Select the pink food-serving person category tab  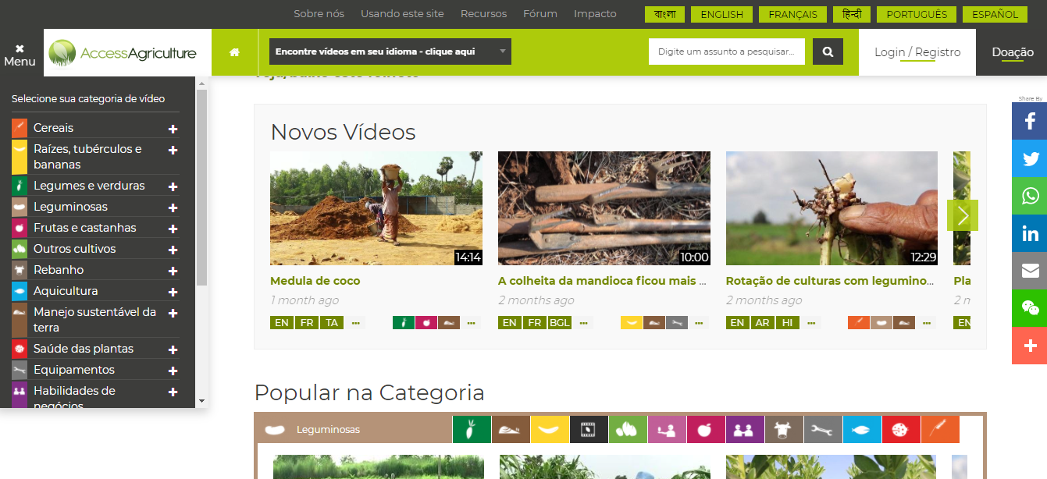coord(667,430)
